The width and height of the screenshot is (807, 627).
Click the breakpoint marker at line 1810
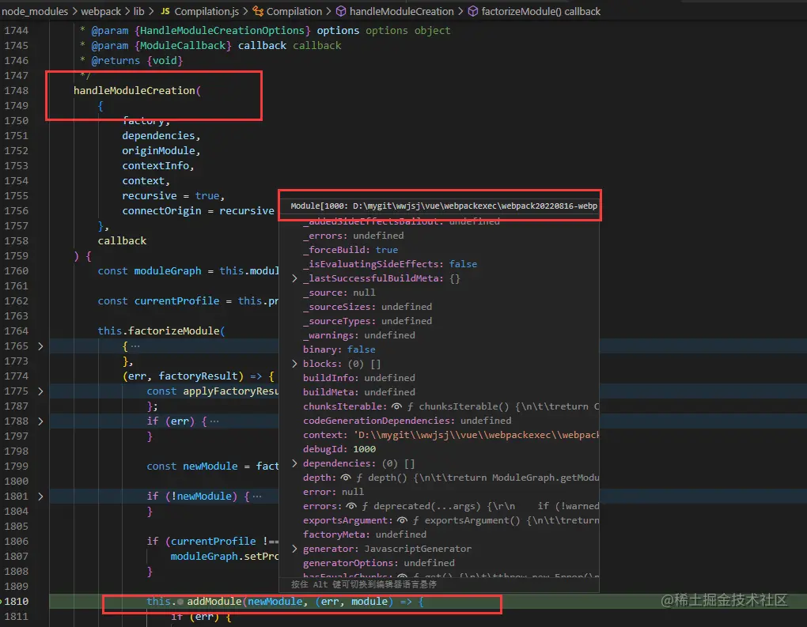(x=1, y=601)
